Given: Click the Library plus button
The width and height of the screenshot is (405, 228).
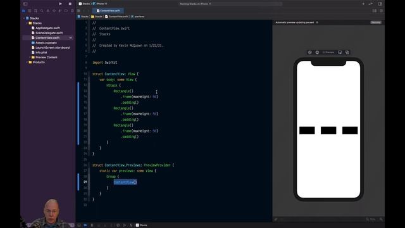Looking at the screenshot, I should [363, 4].
